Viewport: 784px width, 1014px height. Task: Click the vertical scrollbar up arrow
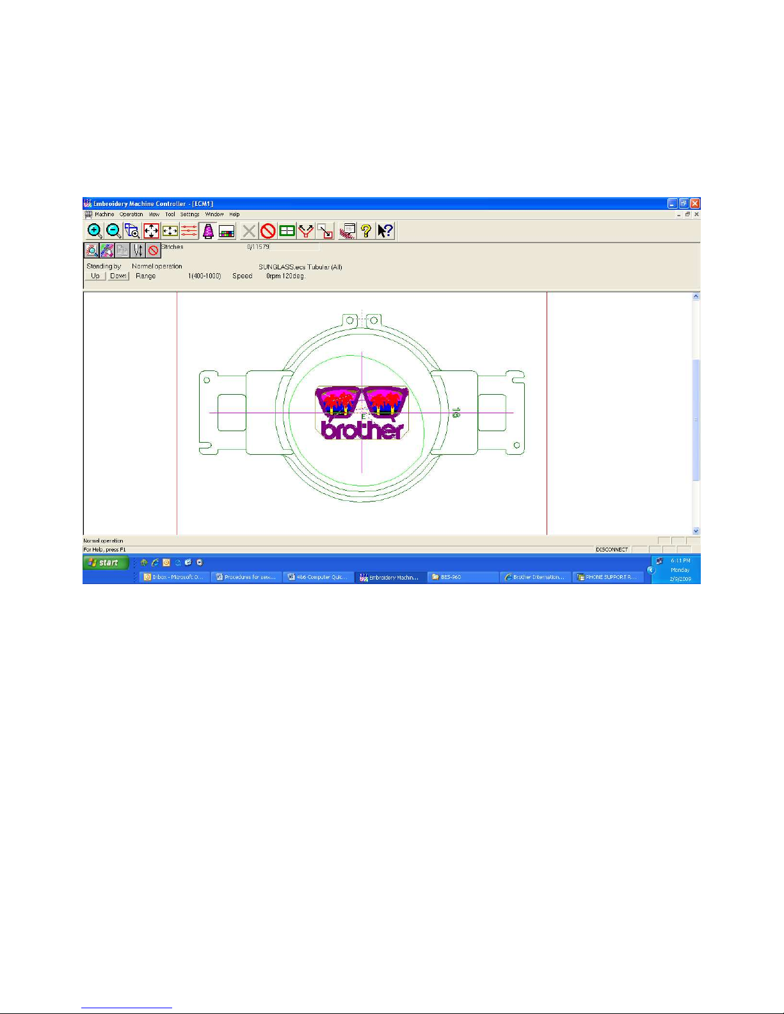pos(696,297)
